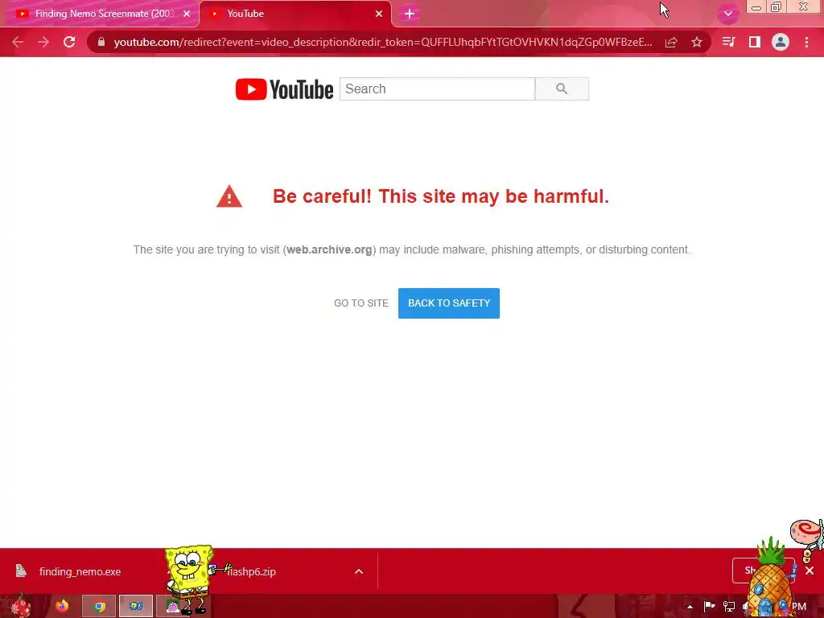The width and height of the screenshot is (824, 618).
Task: View site info via the lock icon
Action: pos(101,42)
